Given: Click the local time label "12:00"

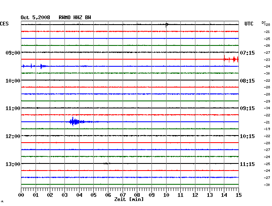Looking at the screenshot, I should (x=13, y=136).
